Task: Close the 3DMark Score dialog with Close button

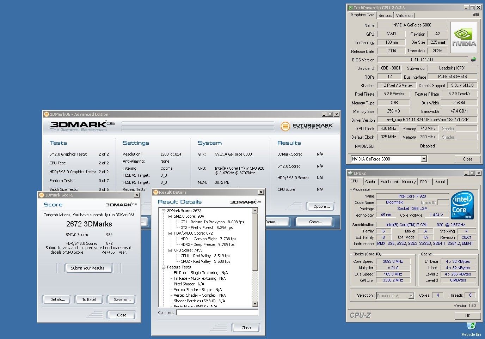Action: pyautogui.click(x=122, y=315)
